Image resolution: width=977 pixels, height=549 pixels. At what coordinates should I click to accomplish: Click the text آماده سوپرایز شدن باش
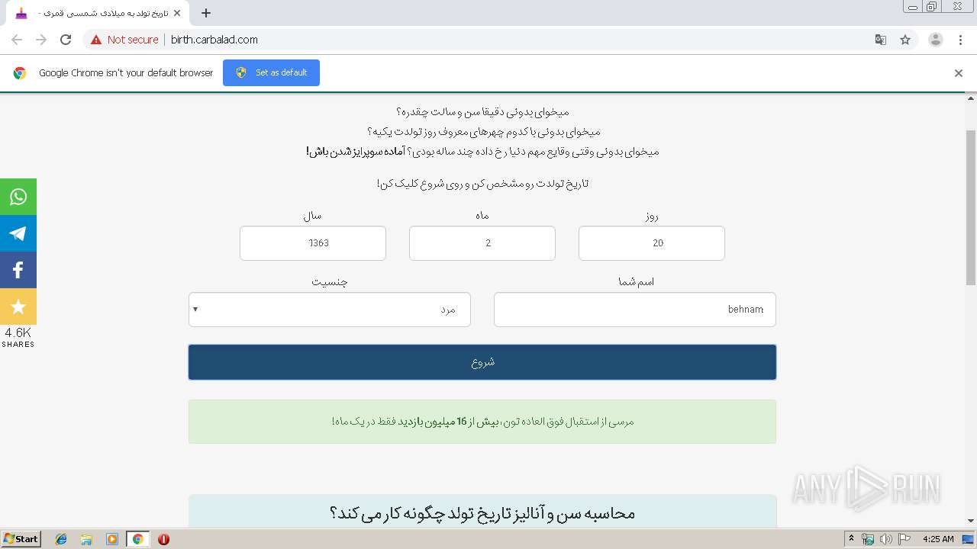point(355,152)
